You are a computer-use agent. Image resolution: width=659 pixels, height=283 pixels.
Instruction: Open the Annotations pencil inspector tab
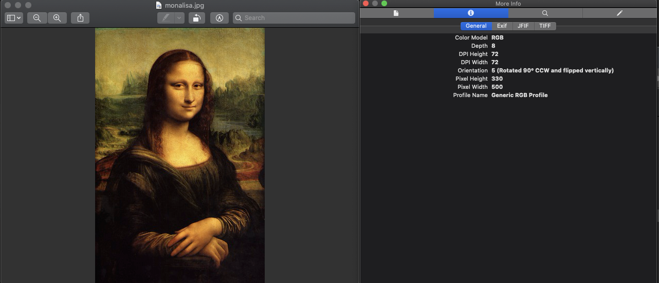click(x=619, y=13)
